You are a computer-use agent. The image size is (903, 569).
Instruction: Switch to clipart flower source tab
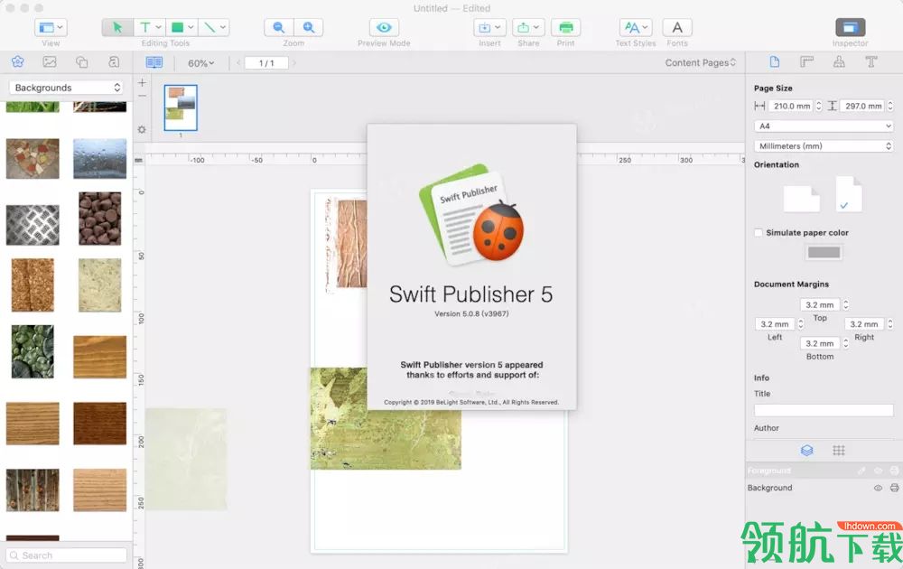pos(18,61)
